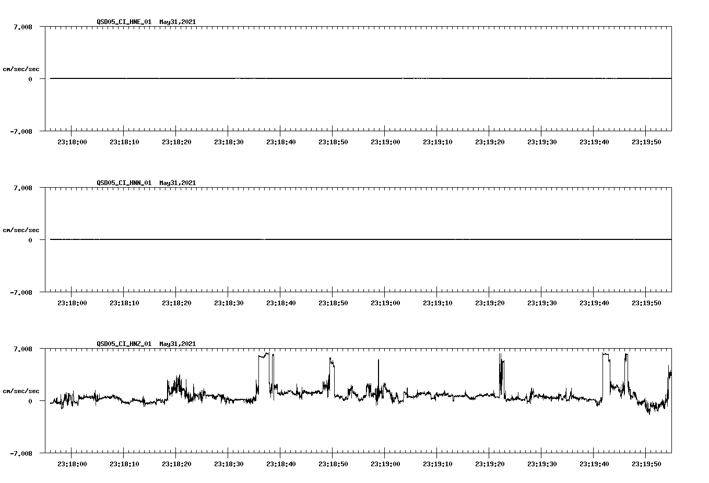Click 23:18:40 time label under HNN chart

pos(281,303)
